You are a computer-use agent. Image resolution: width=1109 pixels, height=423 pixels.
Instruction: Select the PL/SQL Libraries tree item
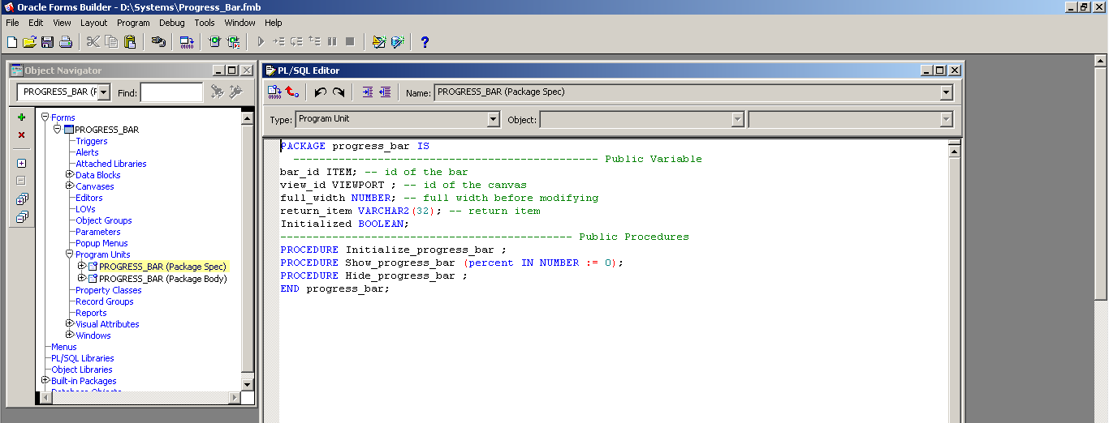(83, 358)
